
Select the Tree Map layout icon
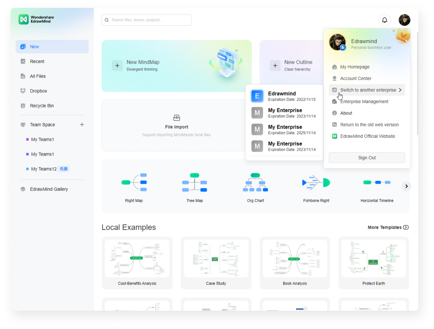click(194, 182)
